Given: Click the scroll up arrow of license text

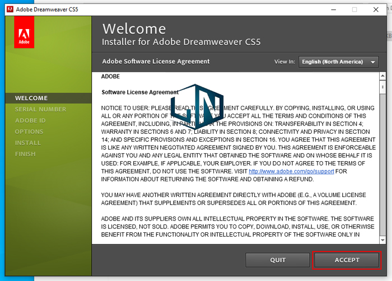Looking at the screenshot, I should click(x=382, y=76).
